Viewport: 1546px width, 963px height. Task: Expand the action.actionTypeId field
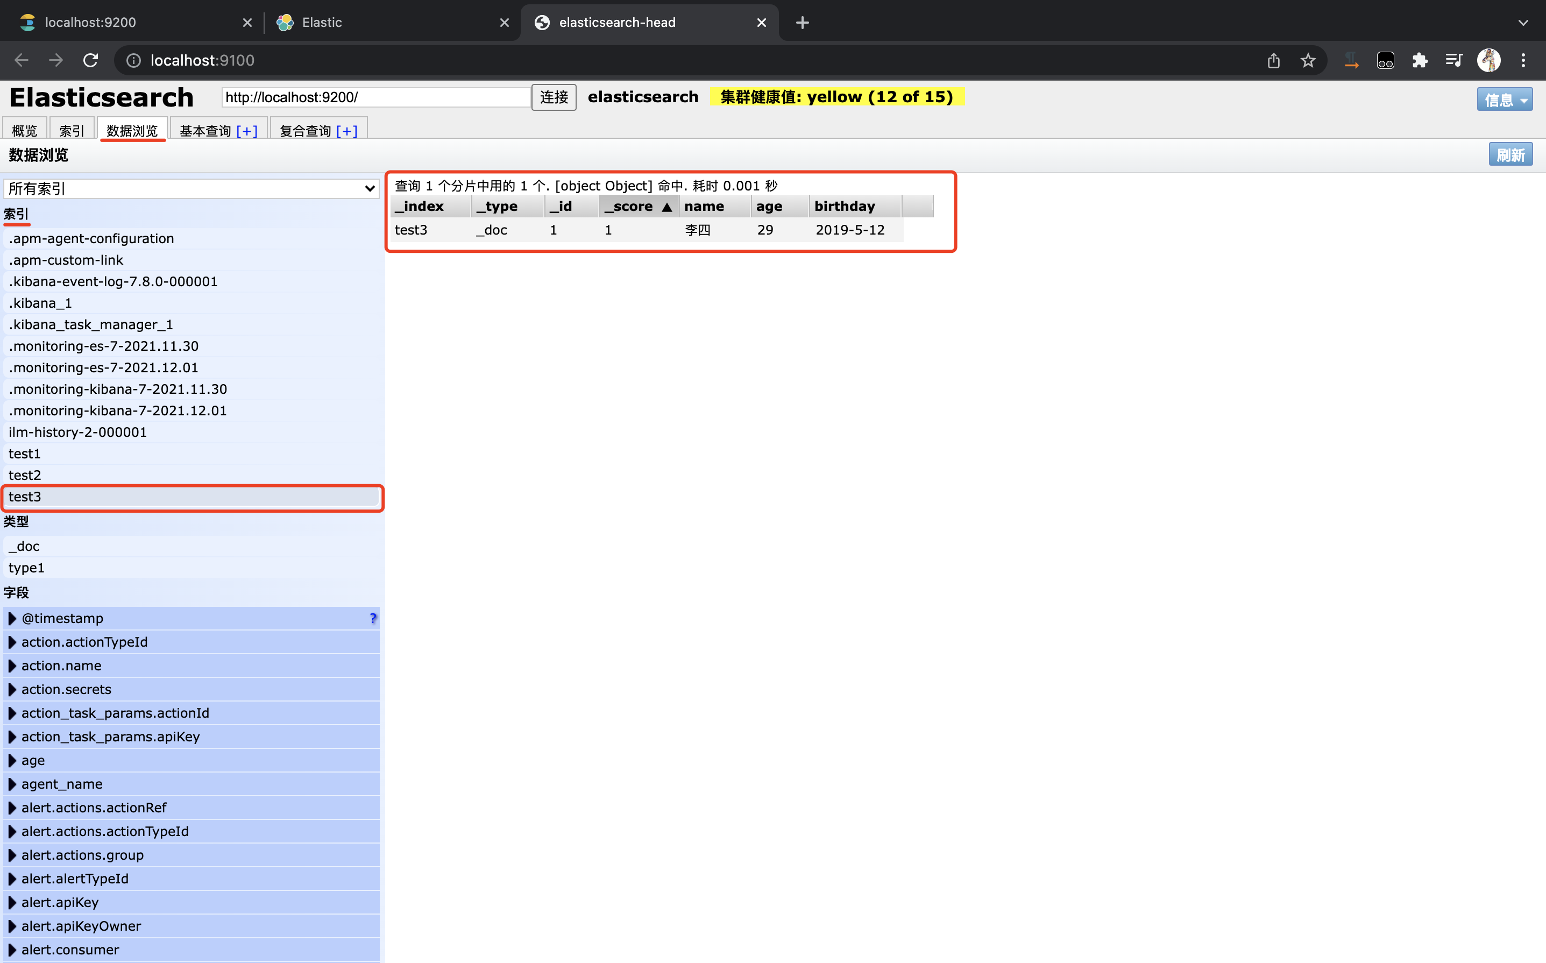tap(11, 642)
